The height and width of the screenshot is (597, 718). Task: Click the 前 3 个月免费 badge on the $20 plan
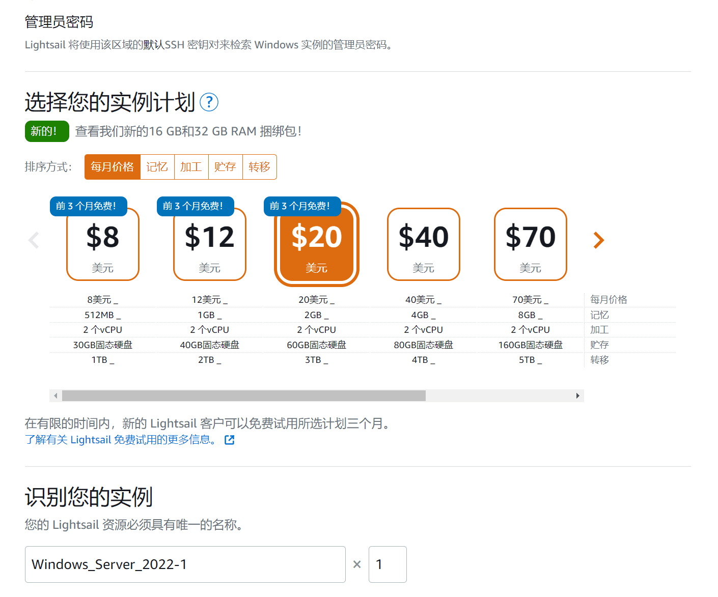click(302, 206)
